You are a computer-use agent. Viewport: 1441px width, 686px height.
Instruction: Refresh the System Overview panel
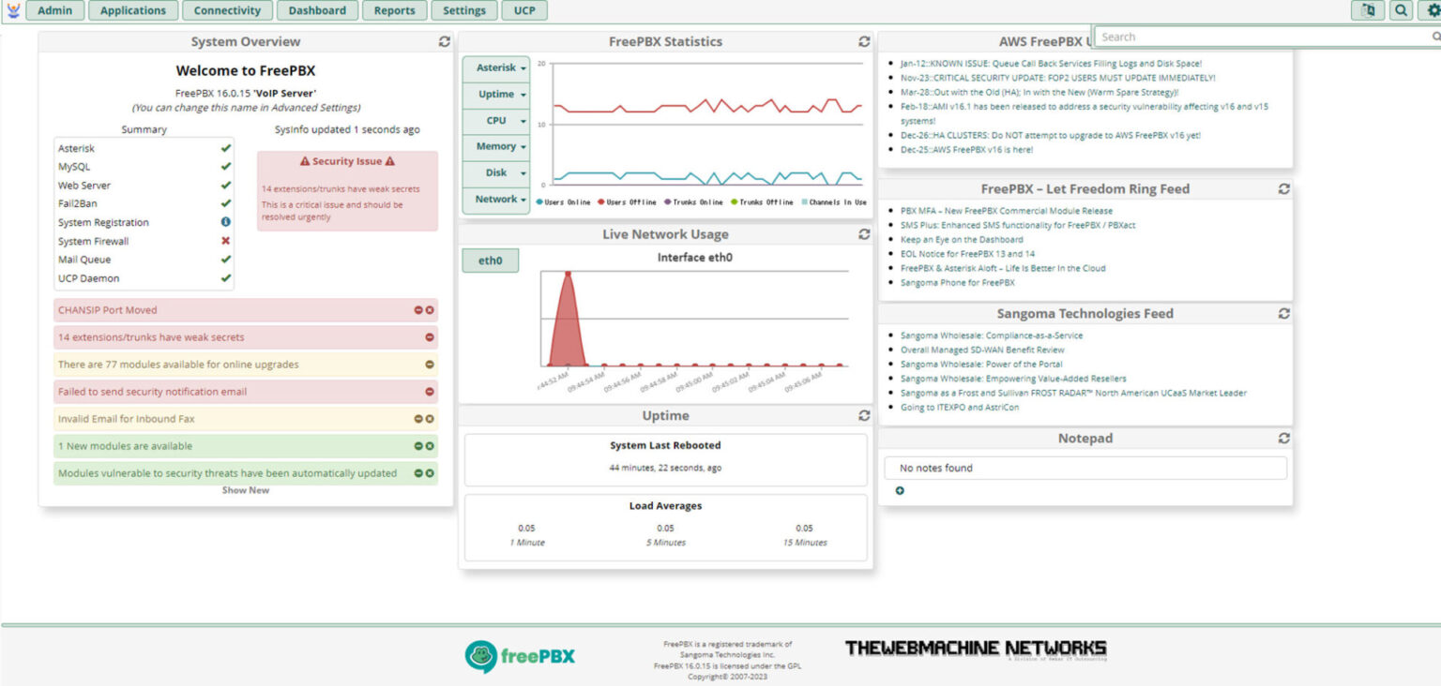click(x=444, y=41)
